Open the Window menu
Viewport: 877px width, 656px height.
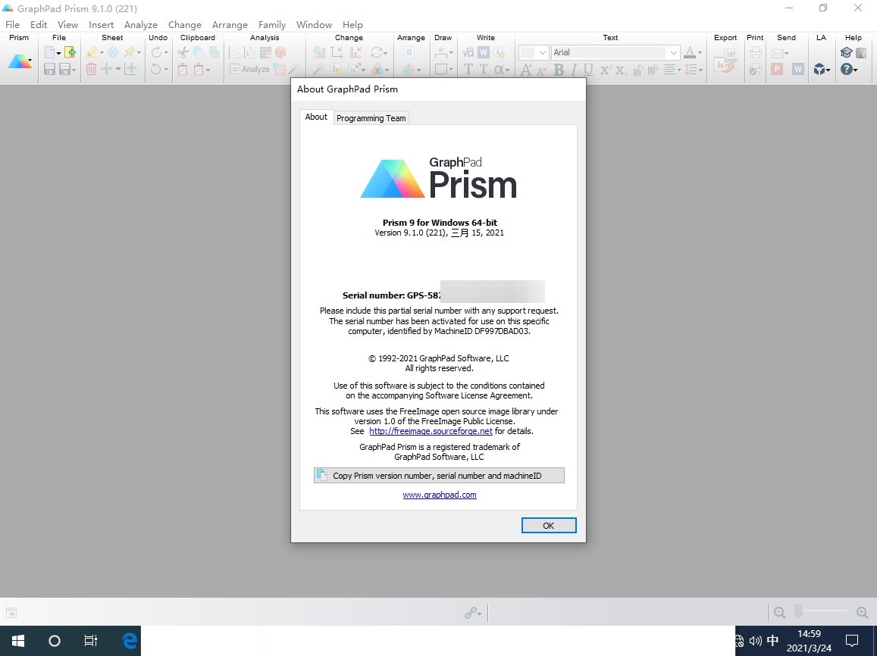314,24
